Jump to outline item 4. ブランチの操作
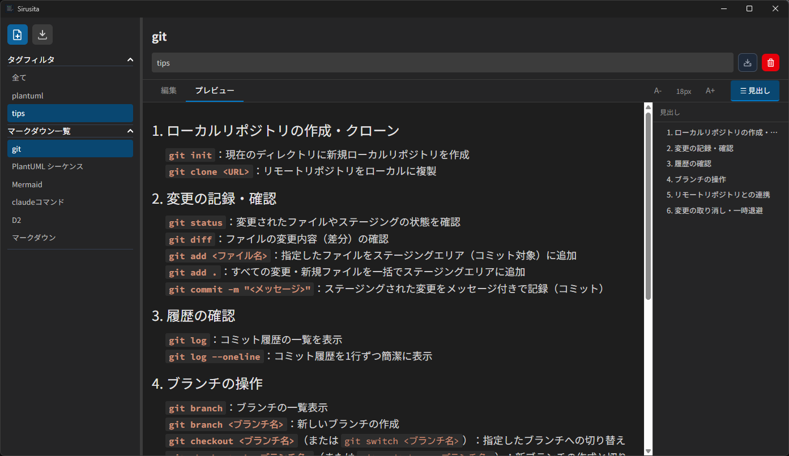Image resolution: width=789 pixels, height=456 pixels. 696,179
